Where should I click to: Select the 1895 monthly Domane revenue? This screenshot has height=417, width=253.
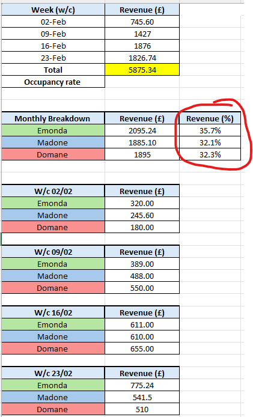tap(142, 154)
